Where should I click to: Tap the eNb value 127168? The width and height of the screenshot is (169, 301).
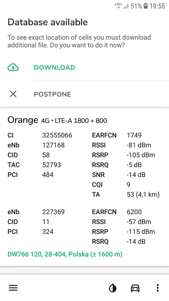[x=54, y=145]
